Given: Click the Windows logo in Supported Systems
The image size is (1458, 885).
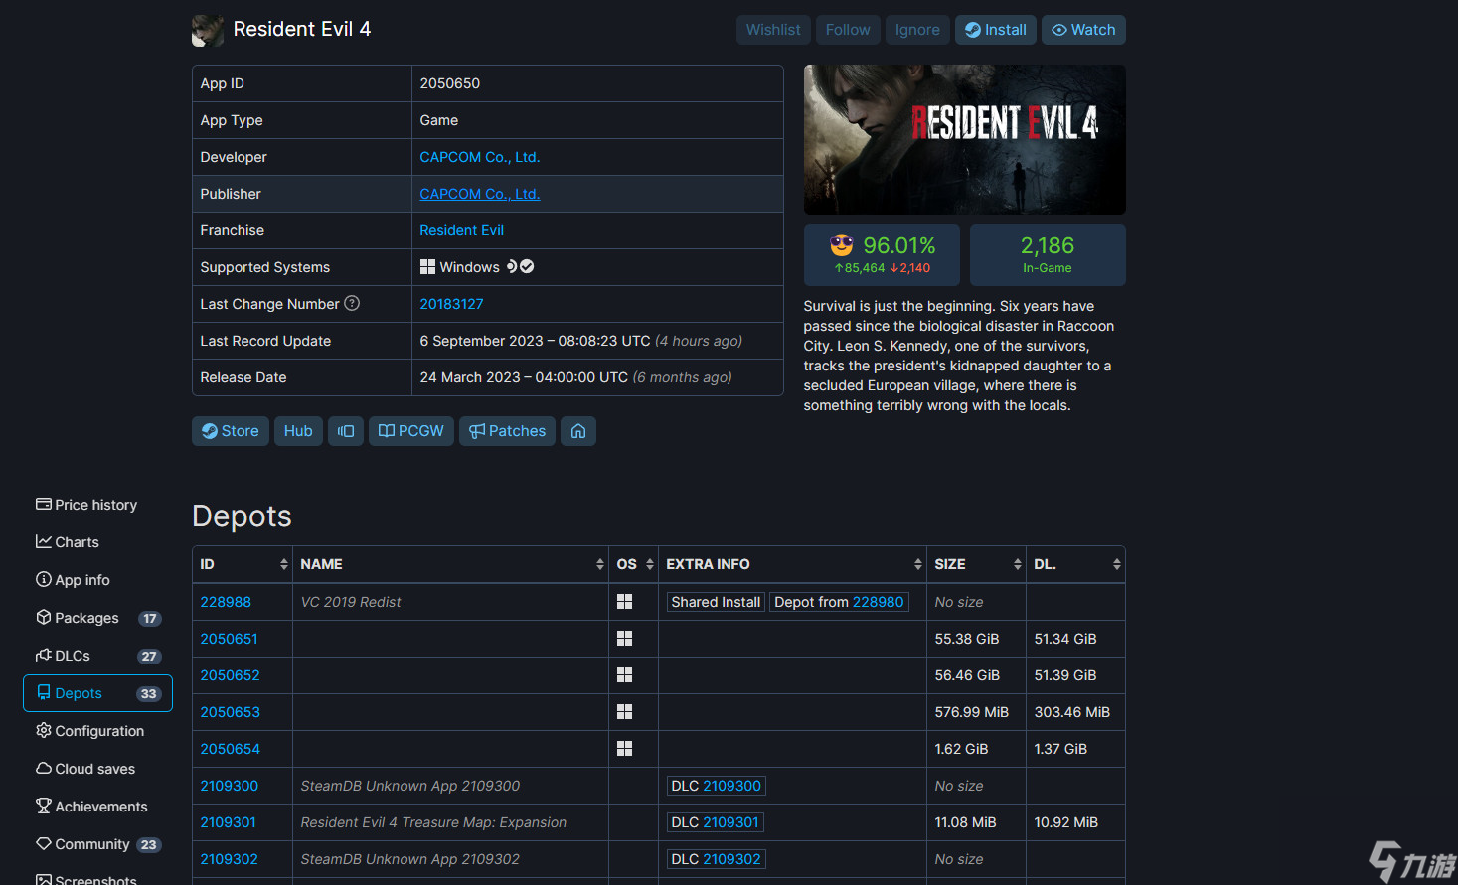Looking at the screenshot, I should 427,266.
